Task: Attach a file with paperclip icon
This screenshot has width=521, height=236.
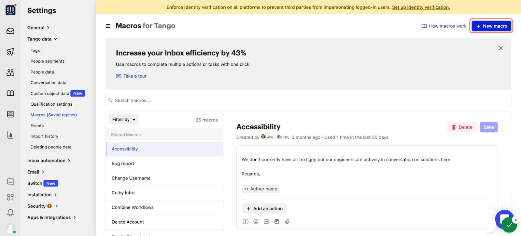Action: pyautogui.click(x=287, y=222)
